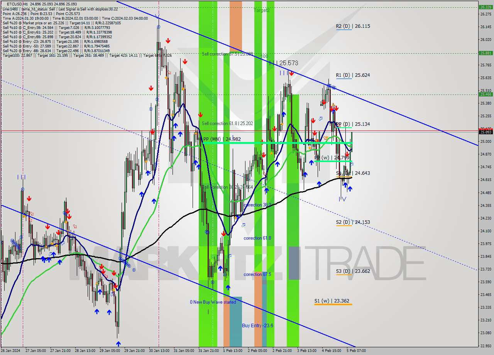Click the PP (D) 25.134 pivot label
The height and width of the screenshot is (355, 494).
(x=353, y=124)
